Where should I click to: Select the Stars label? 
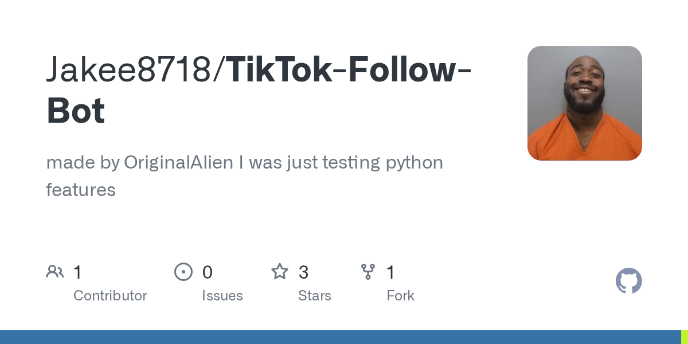[x=315, y=296]
